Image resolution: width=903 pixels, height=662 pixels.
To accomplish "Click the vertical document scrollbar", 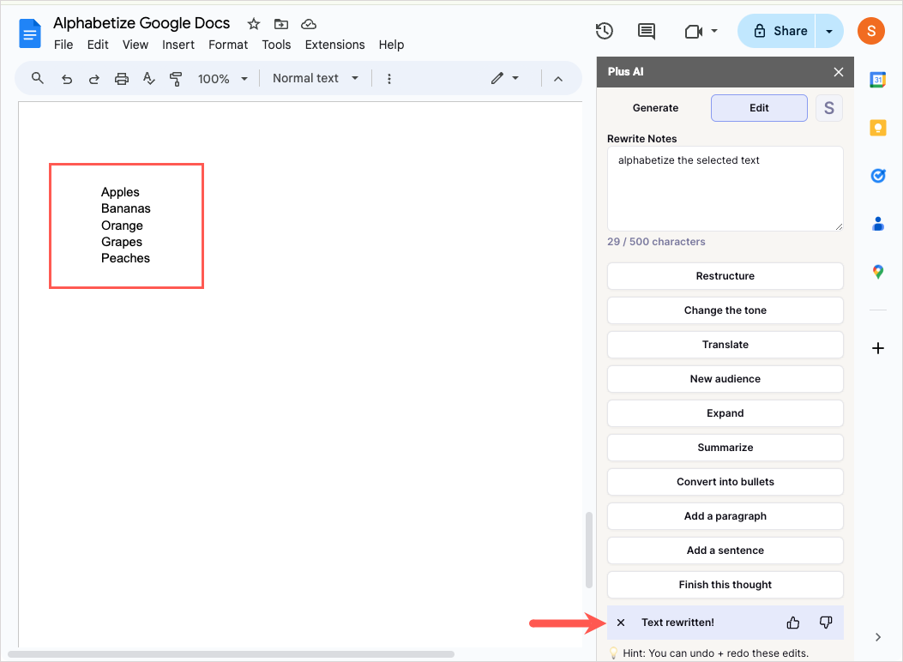I will click(x=588, y=550).
